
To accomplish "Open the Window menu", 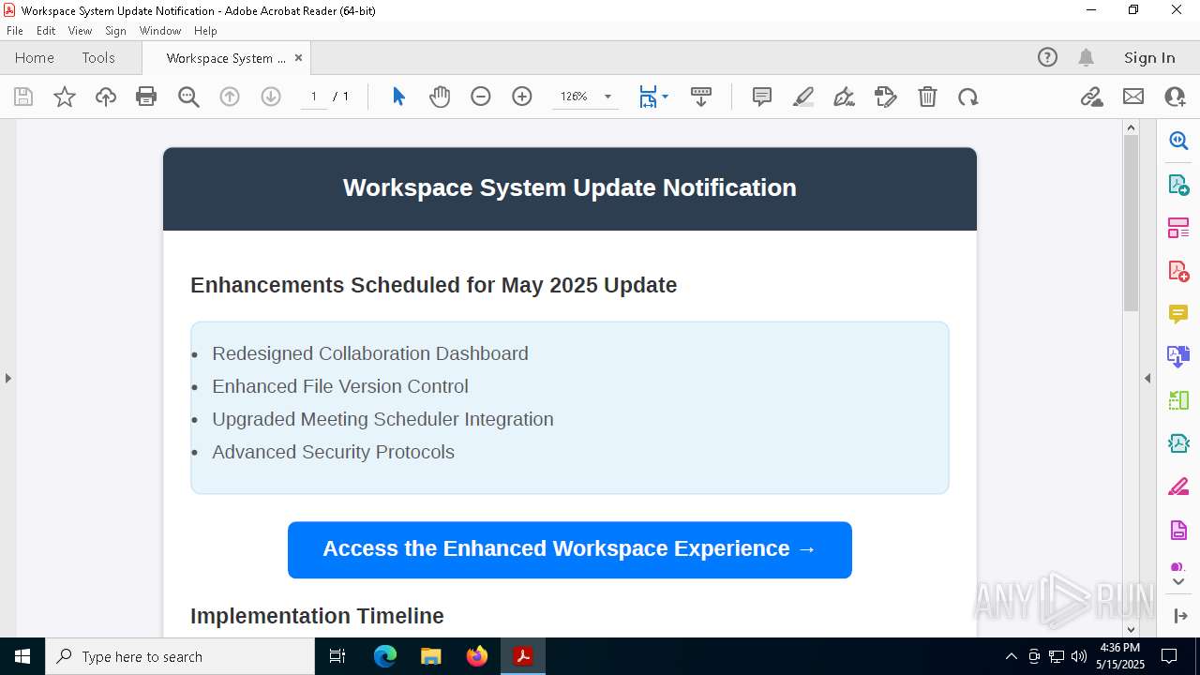I will click(160, 30).
